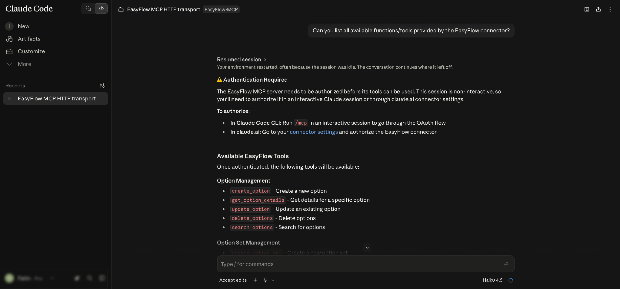Click the search_options tool name
The width and height of the screenshot is (620, 289).
tap(252, 227)
